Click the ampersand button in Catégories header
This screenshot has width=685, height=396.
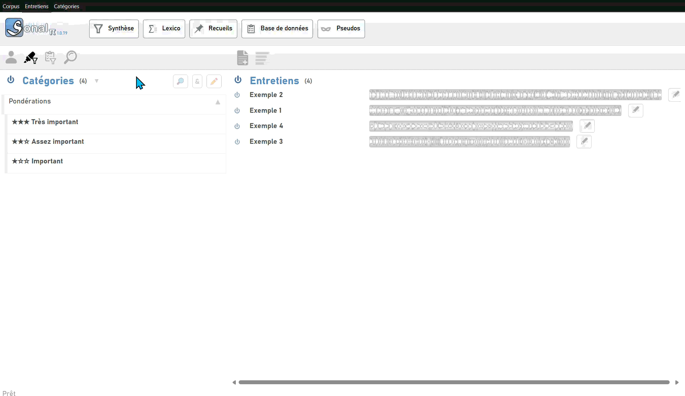pyautogui.click(x=197, y=81)
